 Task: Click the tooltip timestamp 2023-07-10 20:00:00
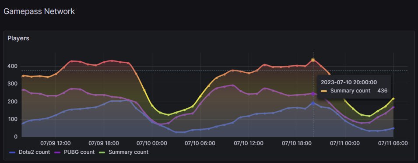349,82
